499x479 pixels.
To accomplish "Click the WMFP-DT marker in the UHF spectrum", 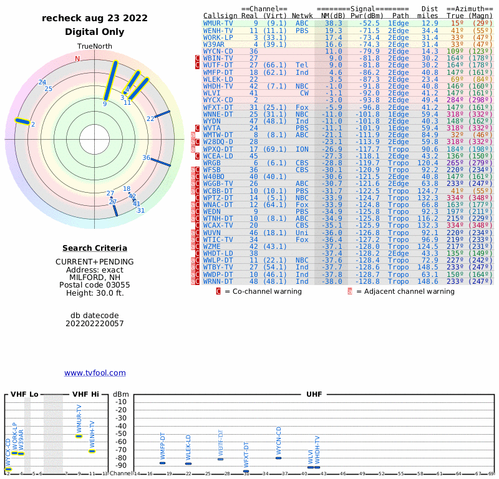I will point(163,463).
